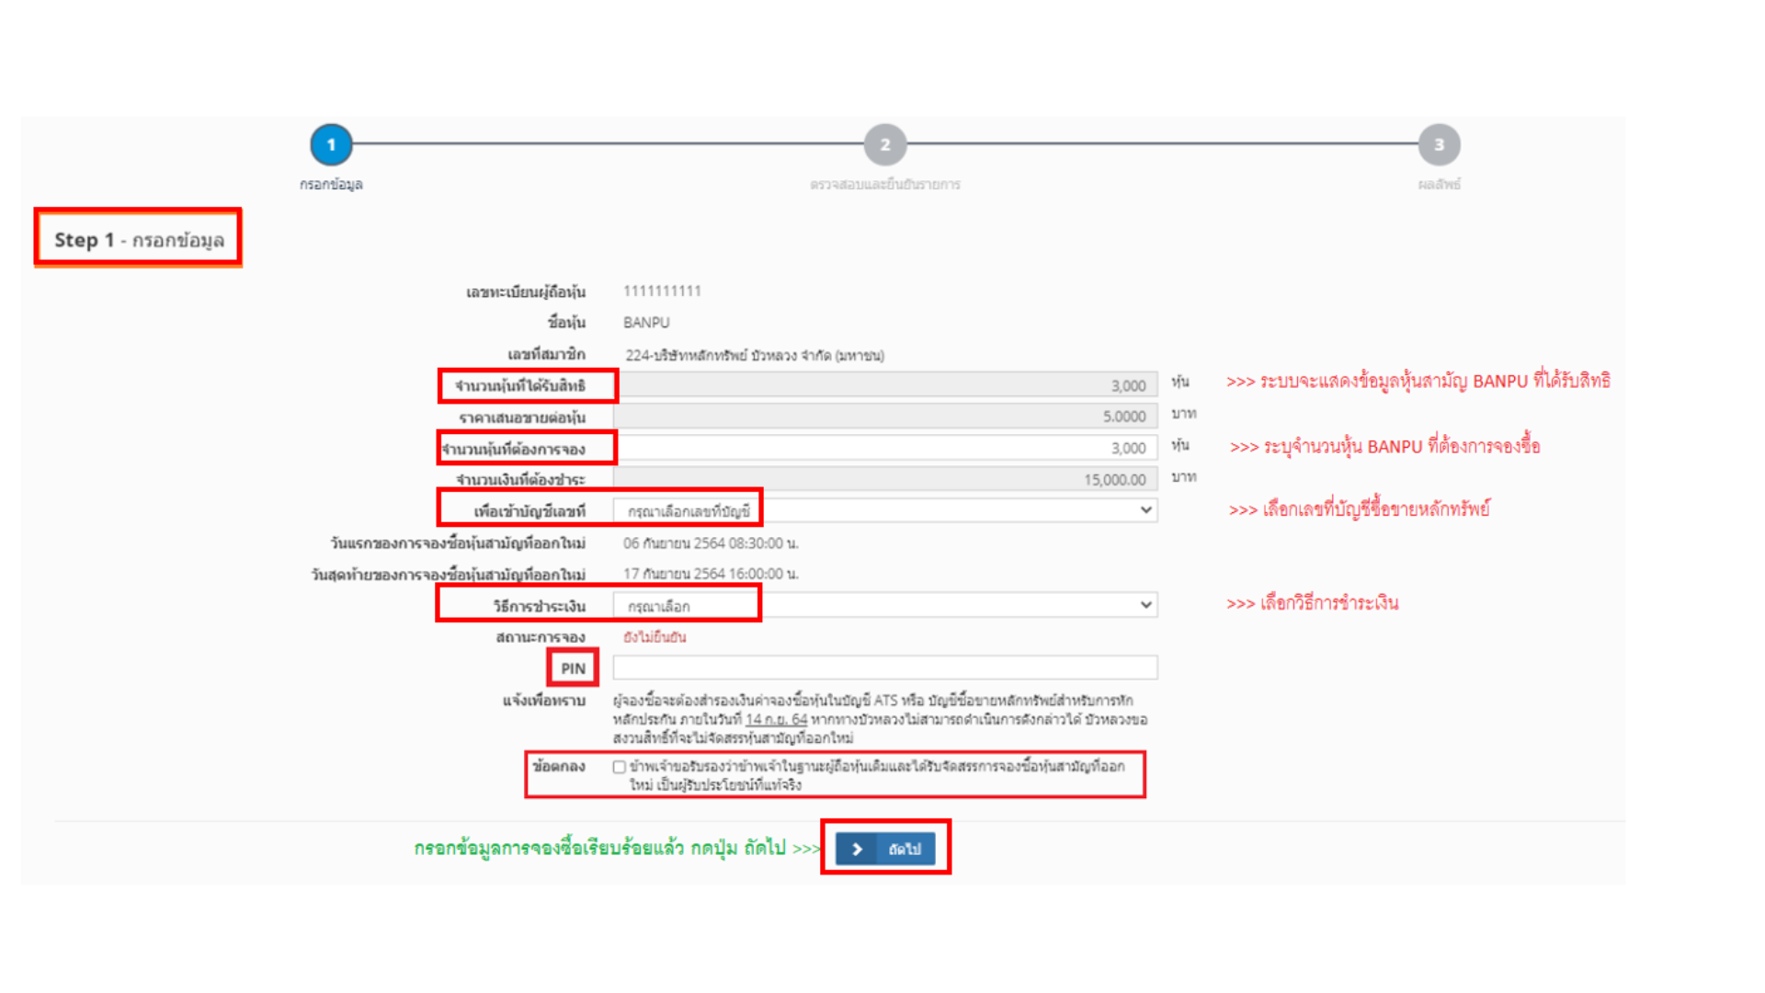This screenshot has width=1765, height=993.
Task: Click the จำนวนหุ้นที่ต้องการจอง shares input field
Action: tap(885, 448)
